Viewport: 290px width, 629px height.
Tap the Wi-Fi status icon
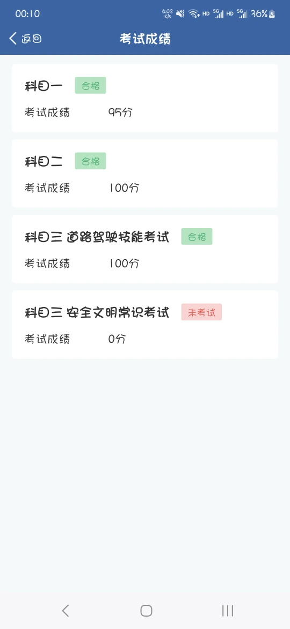click(194, 13)
